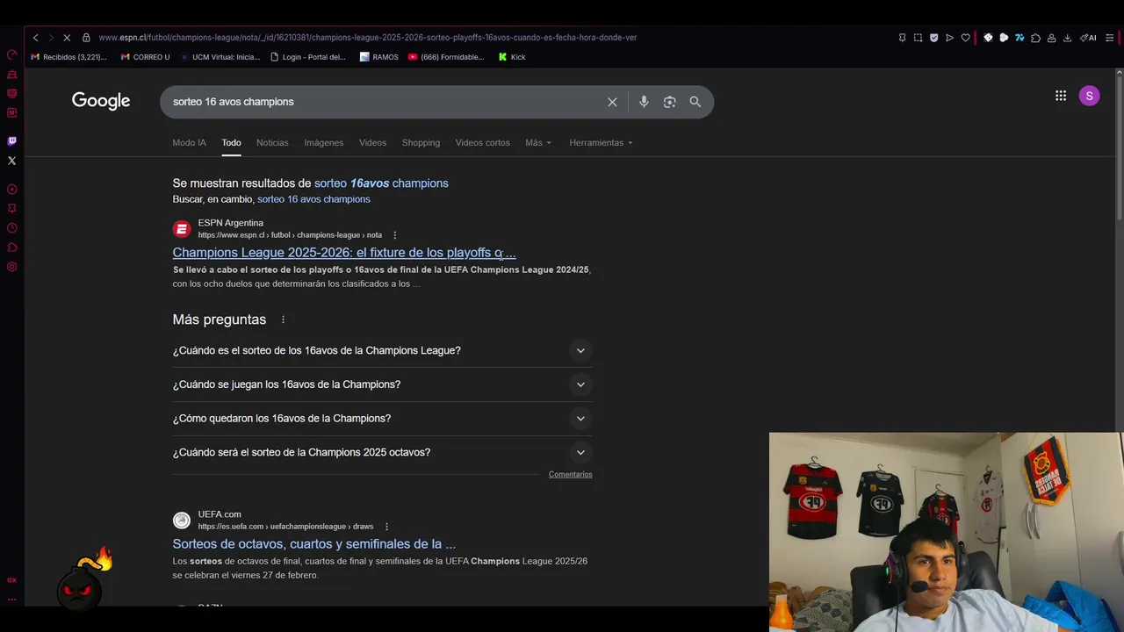Open the Google apps grid
This screenshot has width=1124, height=632.
point(1061,96)
